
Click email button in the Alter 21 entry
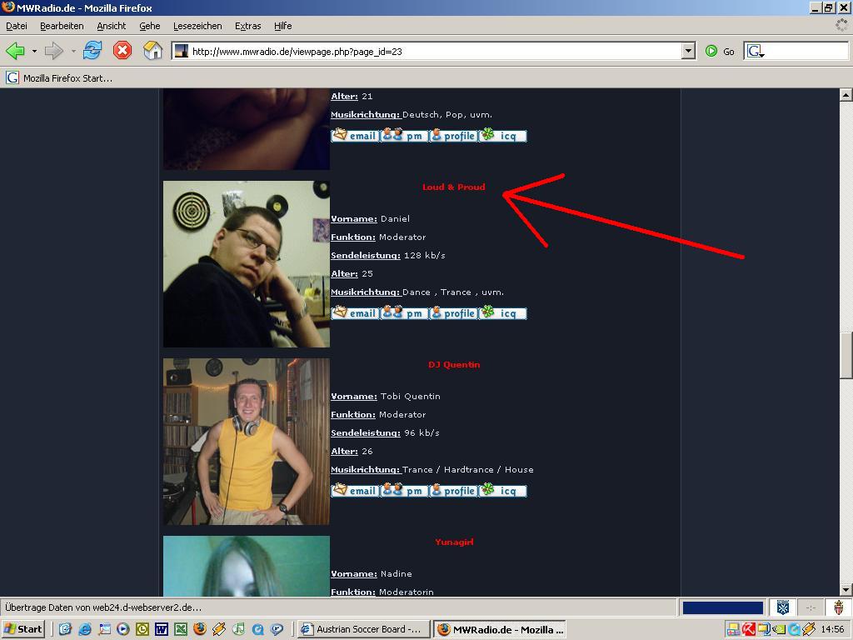355,136
